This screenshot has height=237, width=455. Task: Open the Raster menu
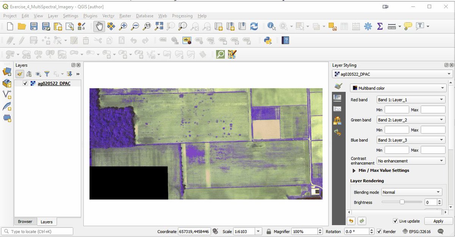coord(125,16)
